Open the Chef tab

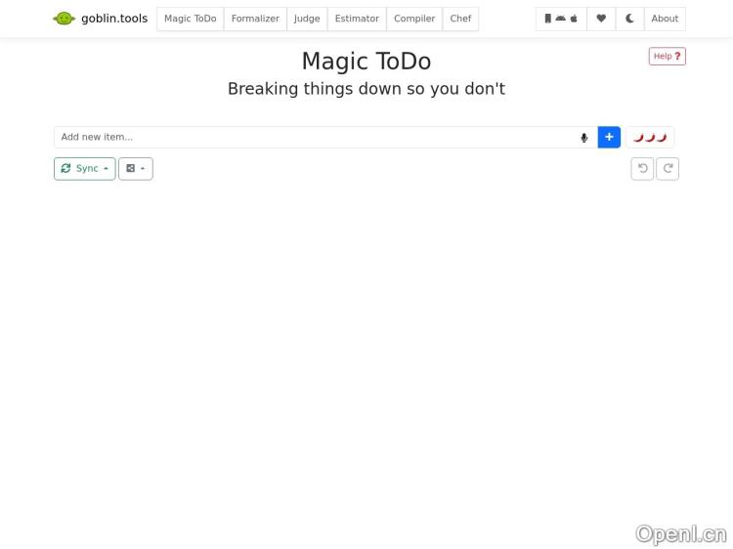click(x=460, y=19)
